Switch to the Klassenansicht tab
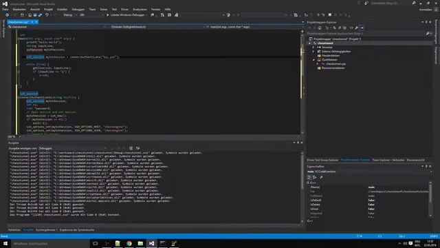440x248 pixels. click(x=415, y=160)
